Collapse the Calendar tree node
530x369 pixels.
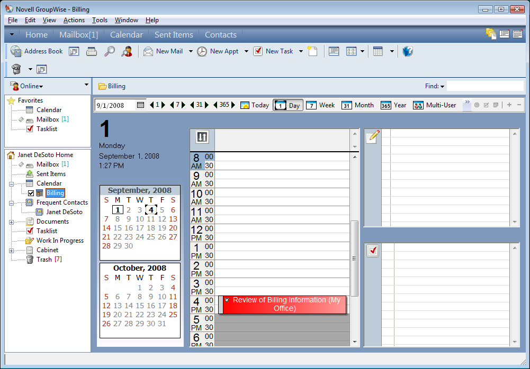pyautogui.click(x=11, y=185)
